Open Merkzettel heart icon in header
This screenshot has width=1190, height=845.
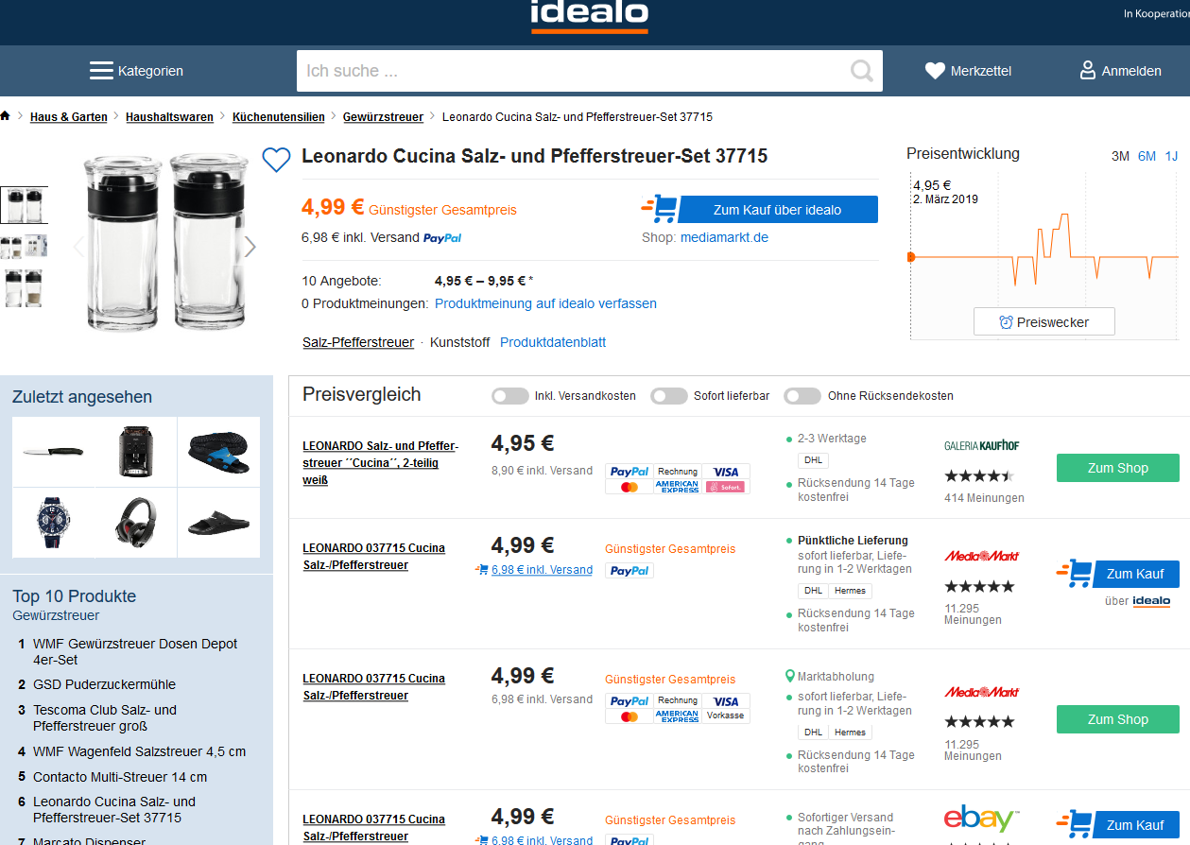tap(935, 71)
